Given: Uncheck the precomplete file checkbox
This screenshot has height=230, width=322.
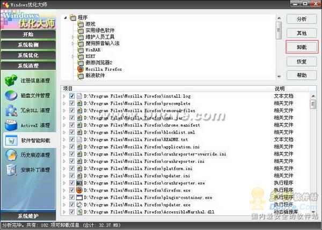Looking at the screenshot, I should pos(72,103).
